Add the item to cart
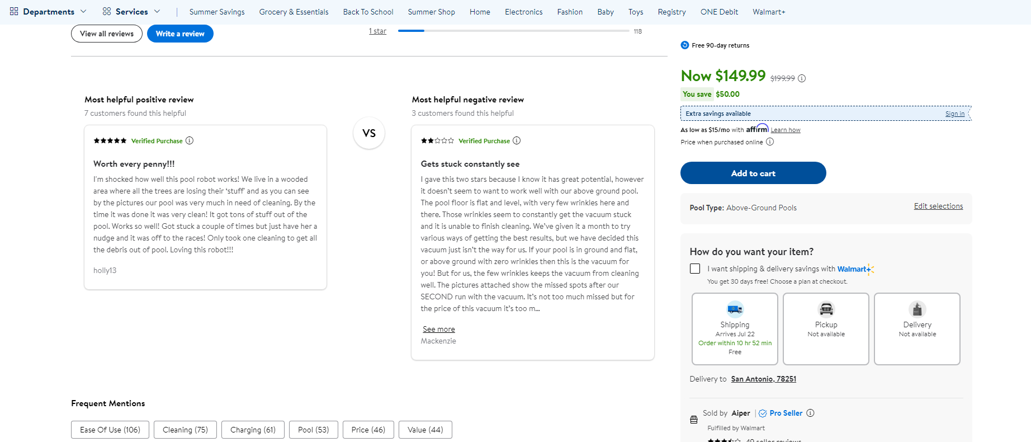The height and width of the screenshot is (442, 1031). 753,173
